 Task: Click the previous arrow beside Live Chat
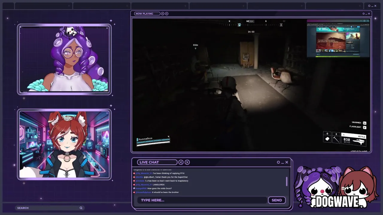tap(181, 162)
